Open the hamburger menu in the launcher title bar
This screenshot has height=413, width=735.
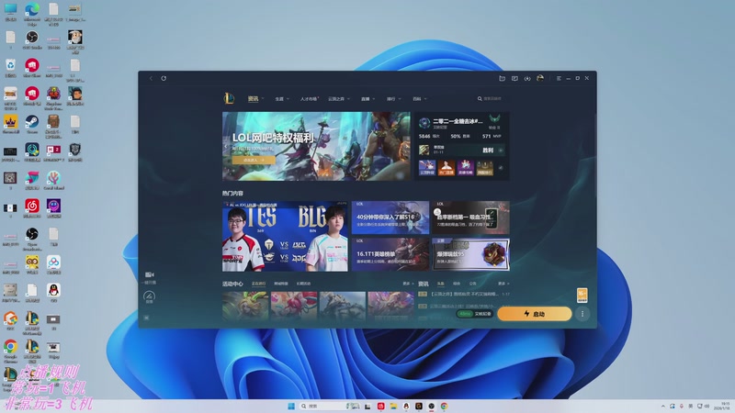559,78
